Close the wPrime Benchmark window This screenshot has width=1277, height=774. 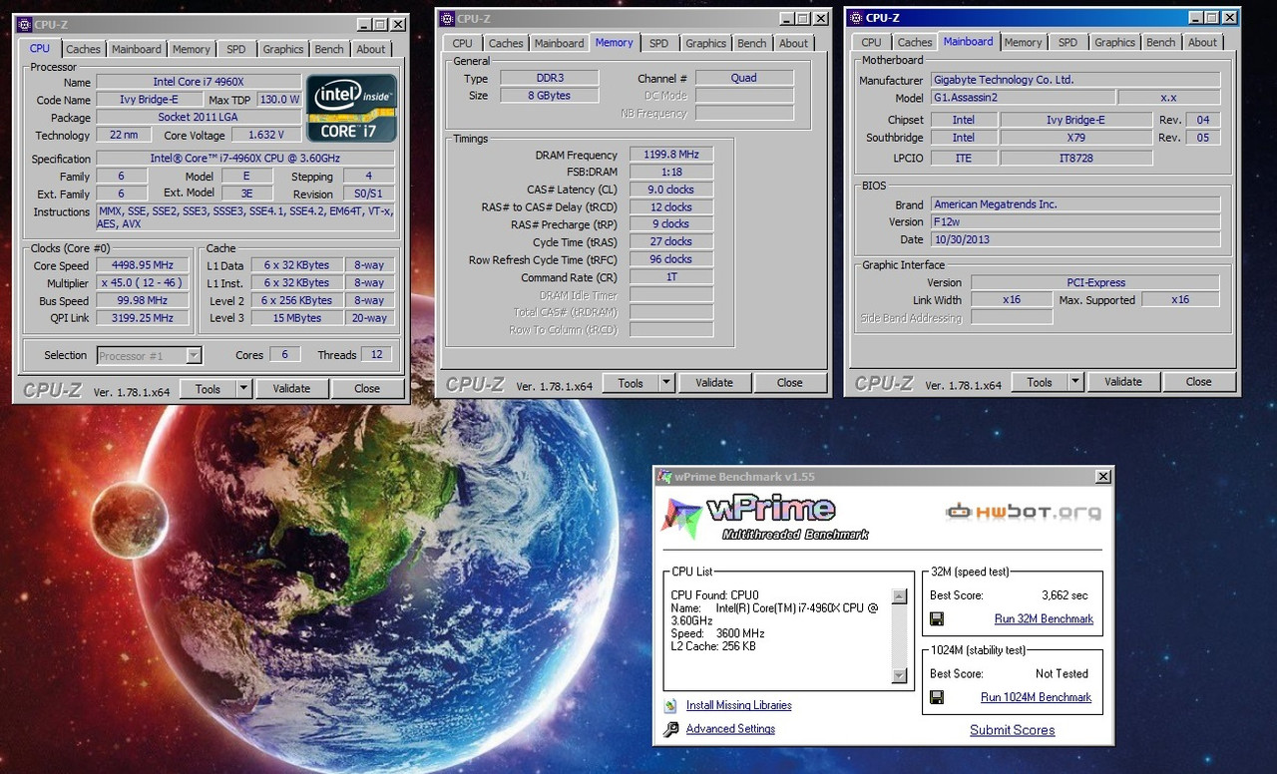(1102, 477)
